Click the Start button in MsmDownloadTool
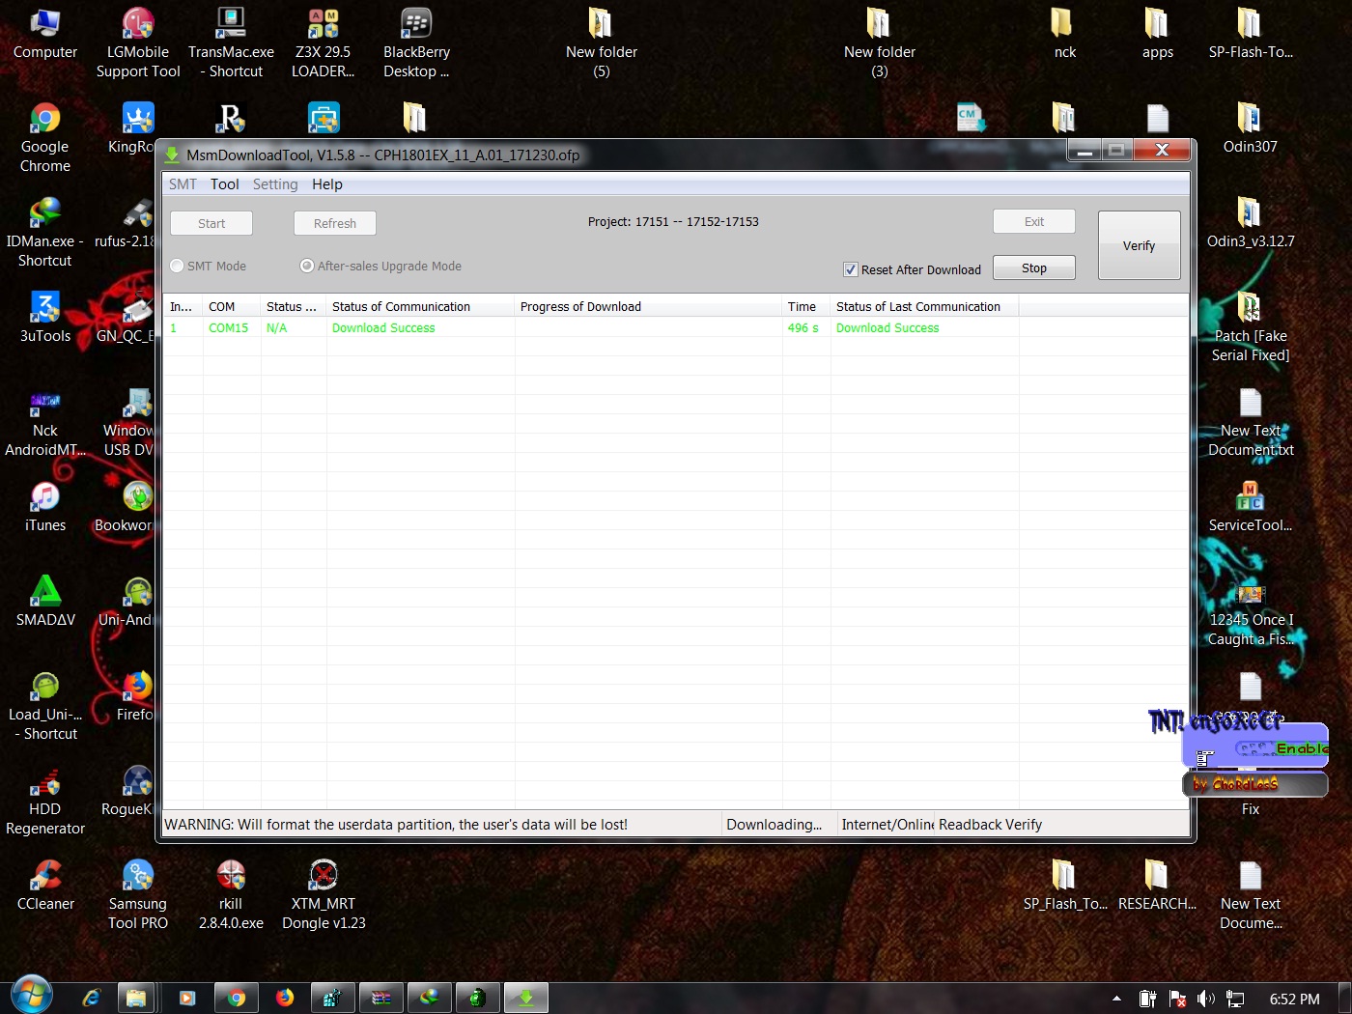 pos(211,223)
